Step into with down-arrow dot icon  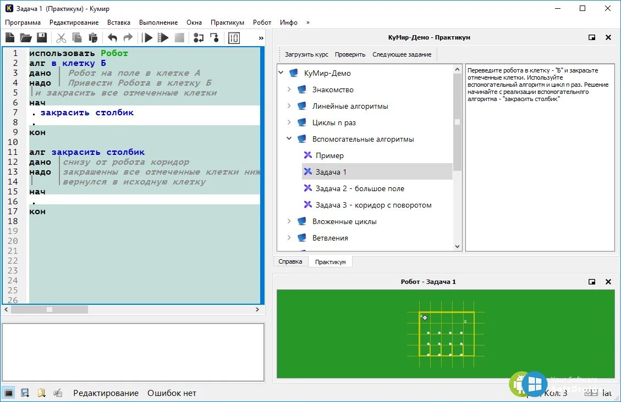[215, 38]
